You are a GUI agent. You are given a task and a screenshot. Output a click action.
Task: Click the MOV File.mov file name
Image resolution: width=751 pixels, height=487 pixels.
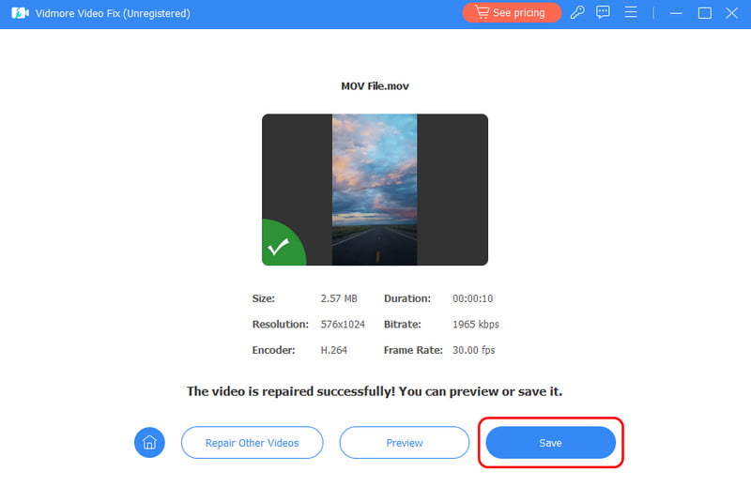pyautogui.click(x=375, y=86)
